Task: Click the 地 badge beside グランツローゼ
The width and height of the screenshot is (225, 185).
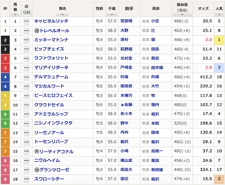Action: pyautogui.click(x=37, y=170)
